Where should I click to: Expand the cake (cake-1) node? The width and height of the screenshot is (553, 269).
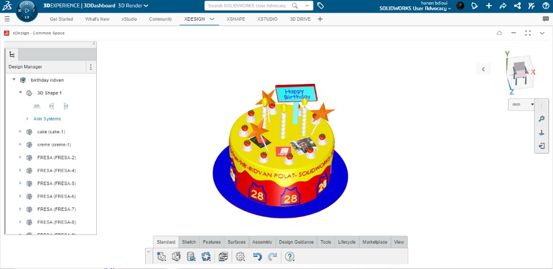click(21, 132)
